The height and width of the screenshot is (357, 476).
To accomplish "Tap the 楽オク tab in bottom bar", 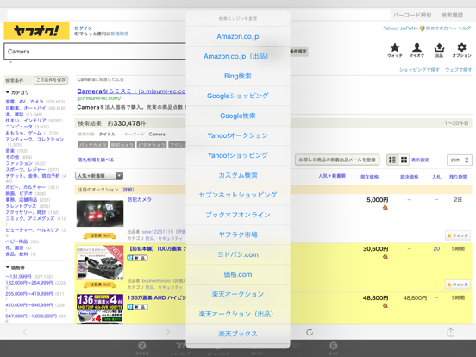I will 333,348.
